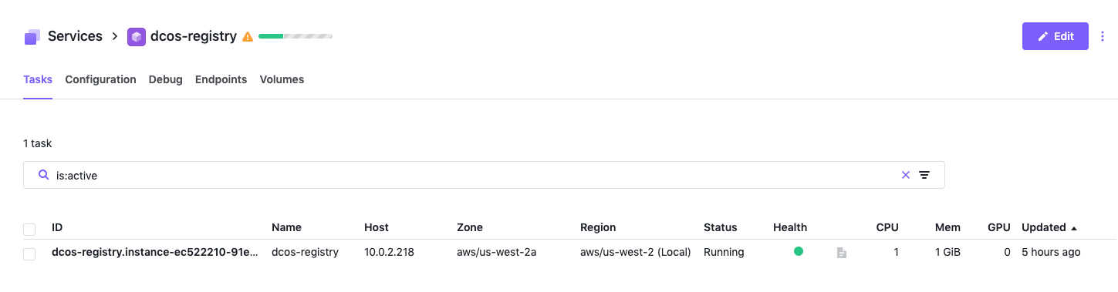
Task: Check the dcos-registry task row checkbox
Action: [29, 253]
